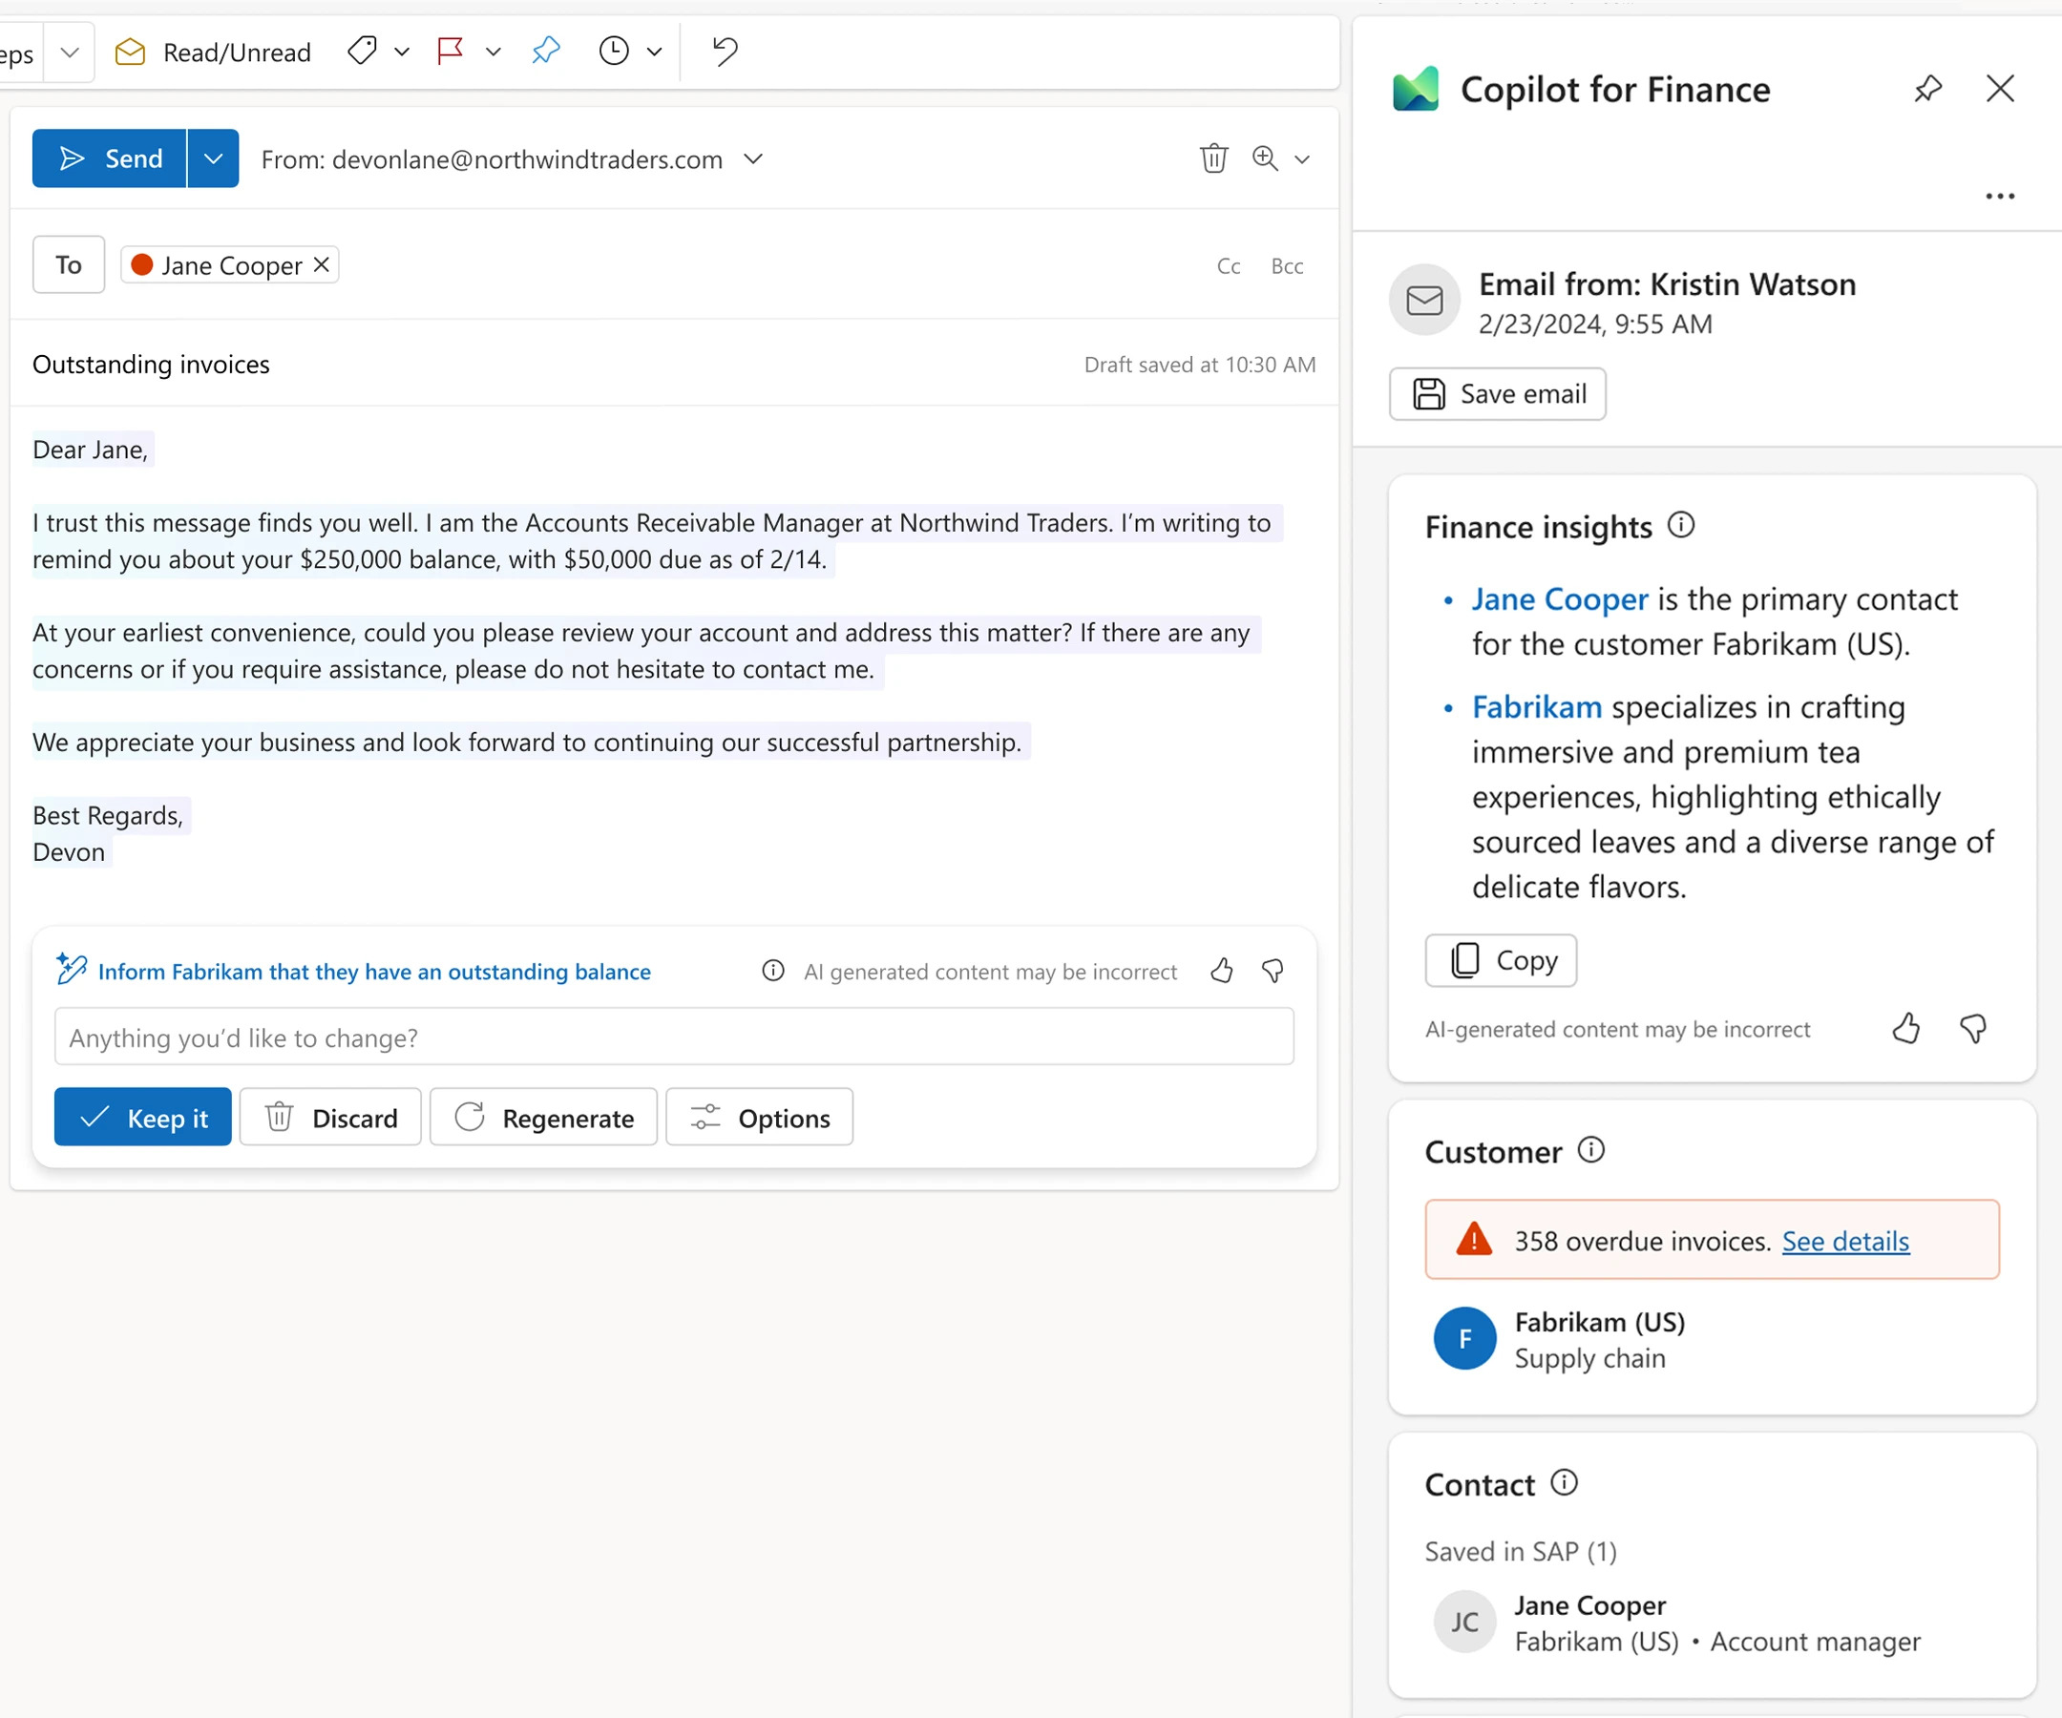The width and height of the screenshot is (2062, 1718).
Task: Show the Bcc field
Action: click(x=1286, y=266)
